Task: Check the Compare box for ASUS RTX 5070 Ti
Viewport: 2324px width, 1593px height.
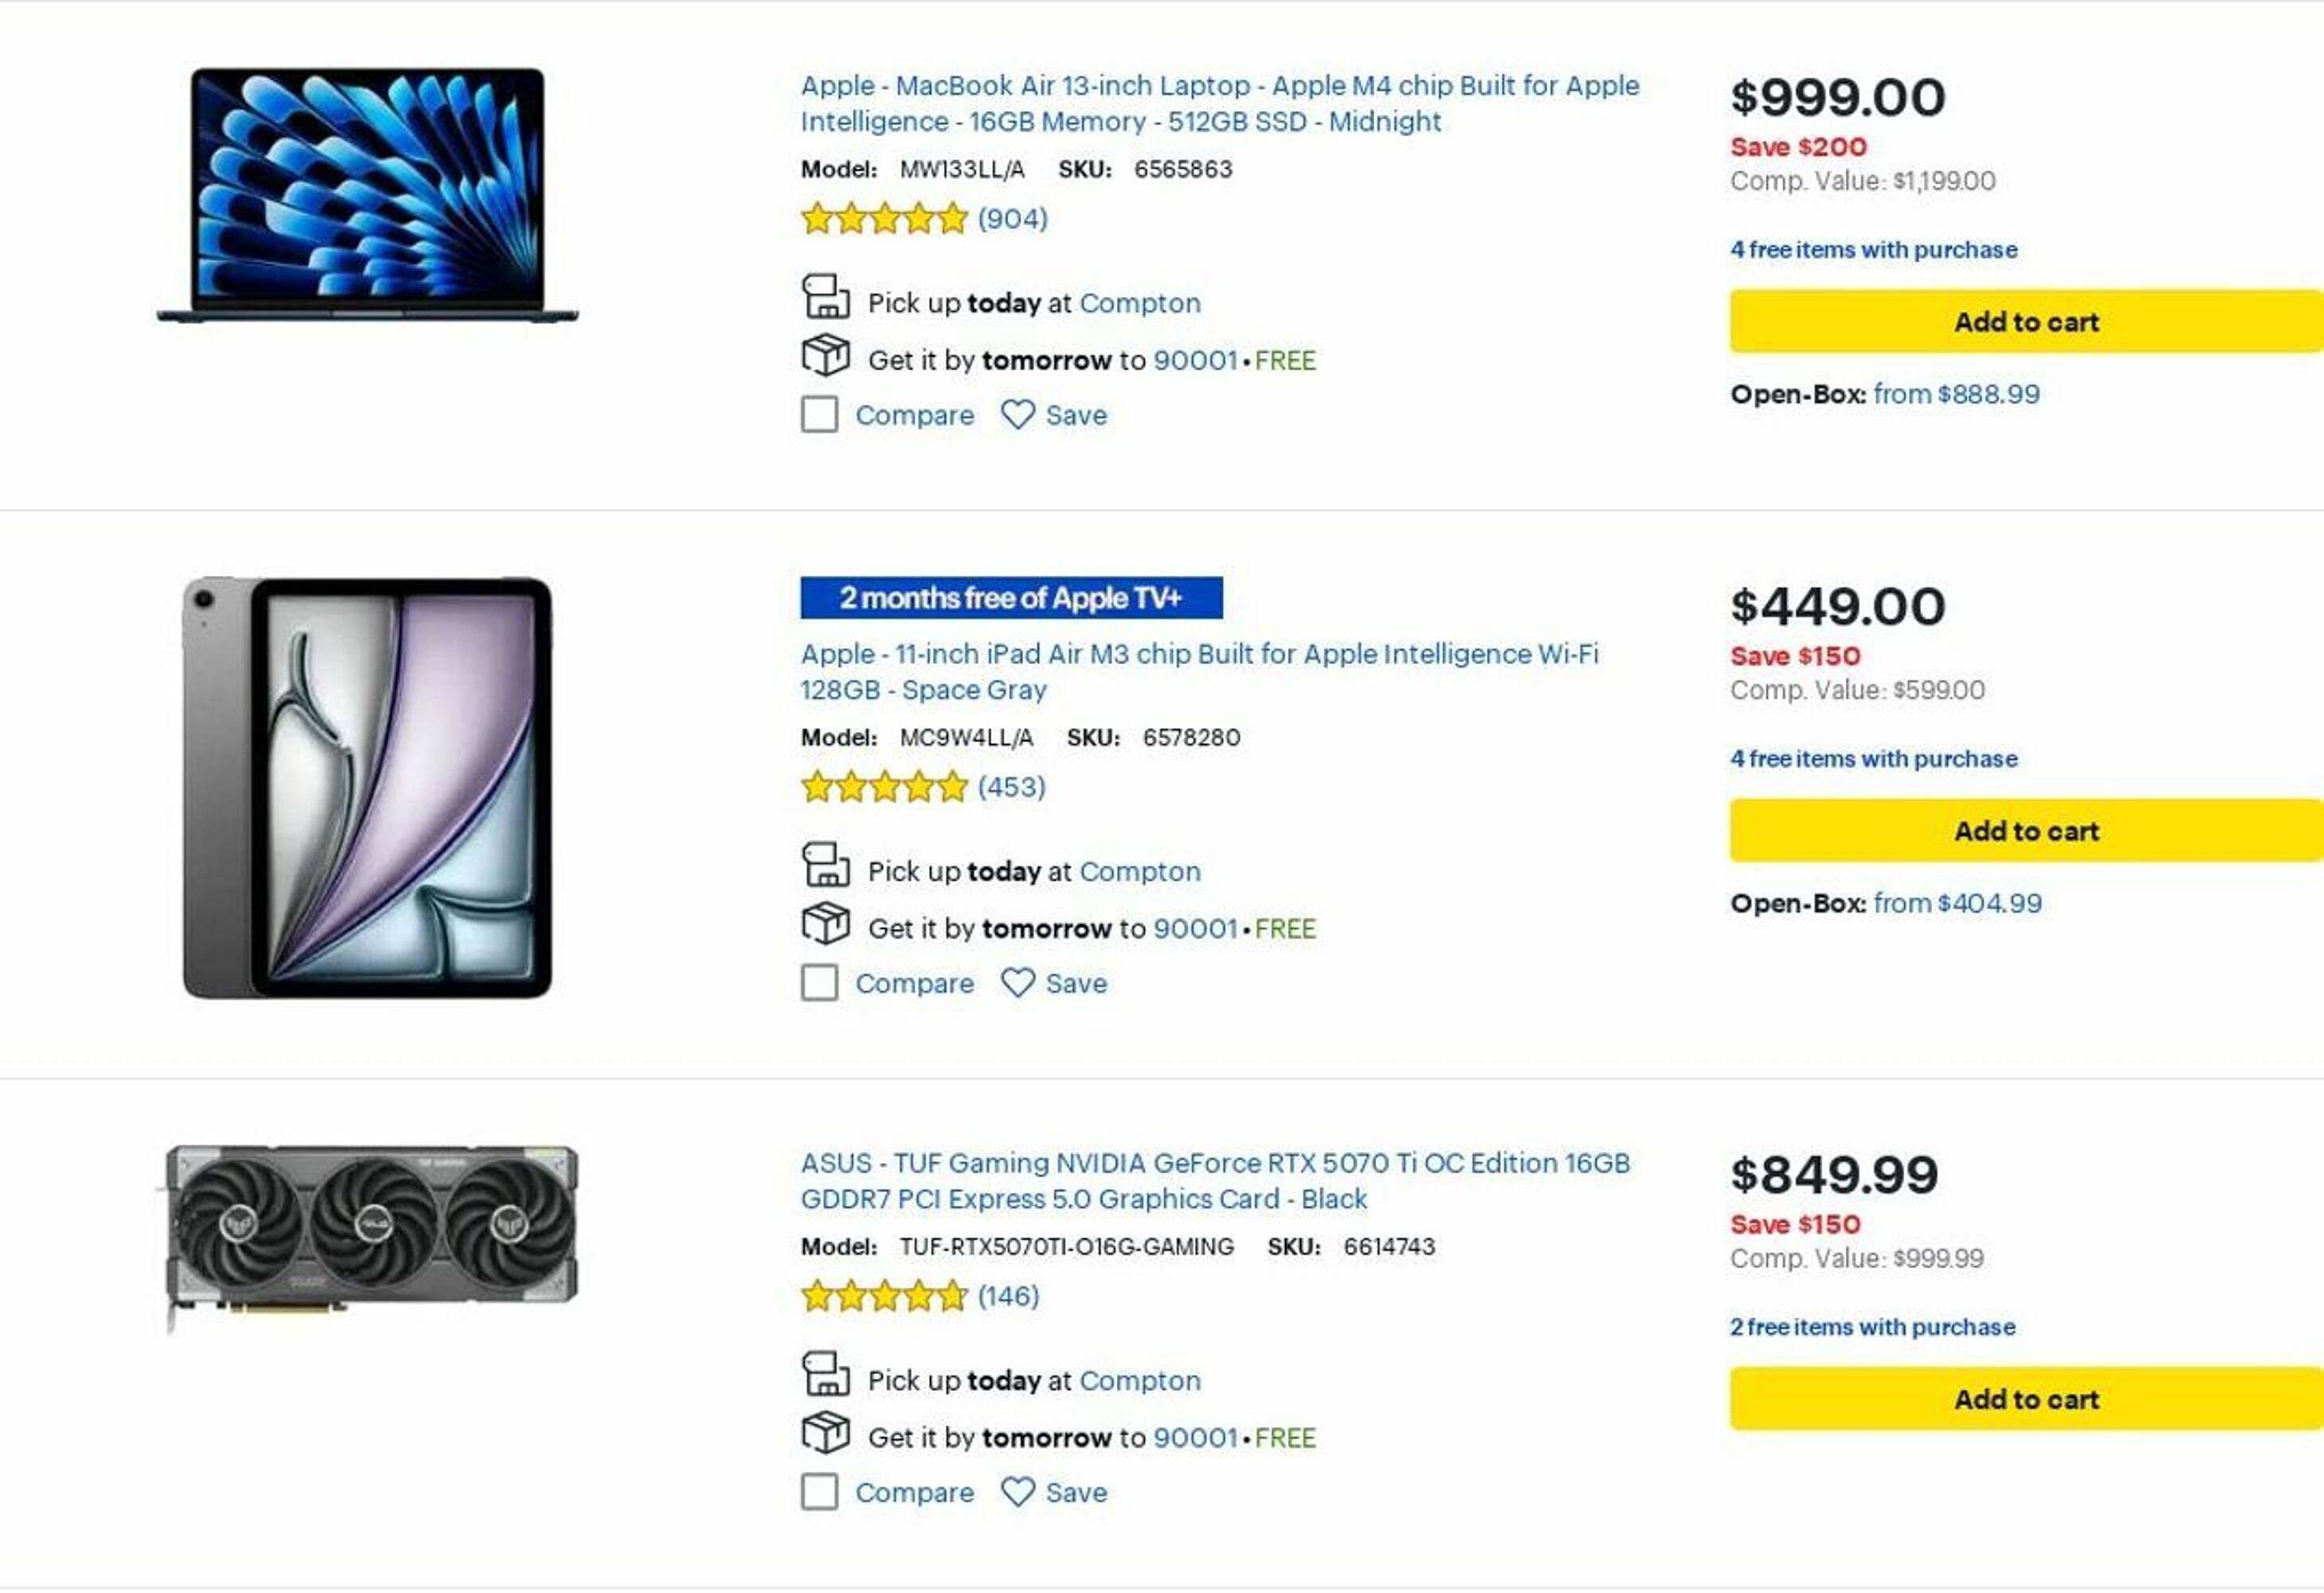Action: [x=819, y=1492]
